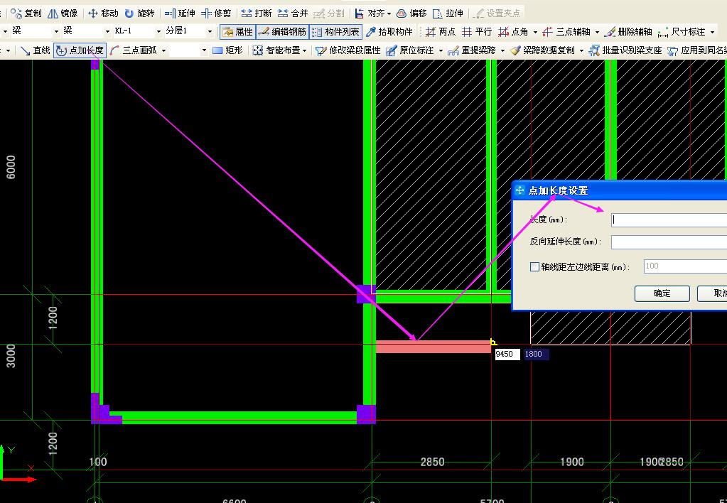Click the 长度(mm) input field

[x=669, y=220]
